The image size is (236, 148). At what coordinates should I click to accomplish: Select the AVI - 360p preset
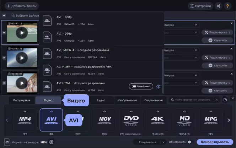tap(101, 37)
